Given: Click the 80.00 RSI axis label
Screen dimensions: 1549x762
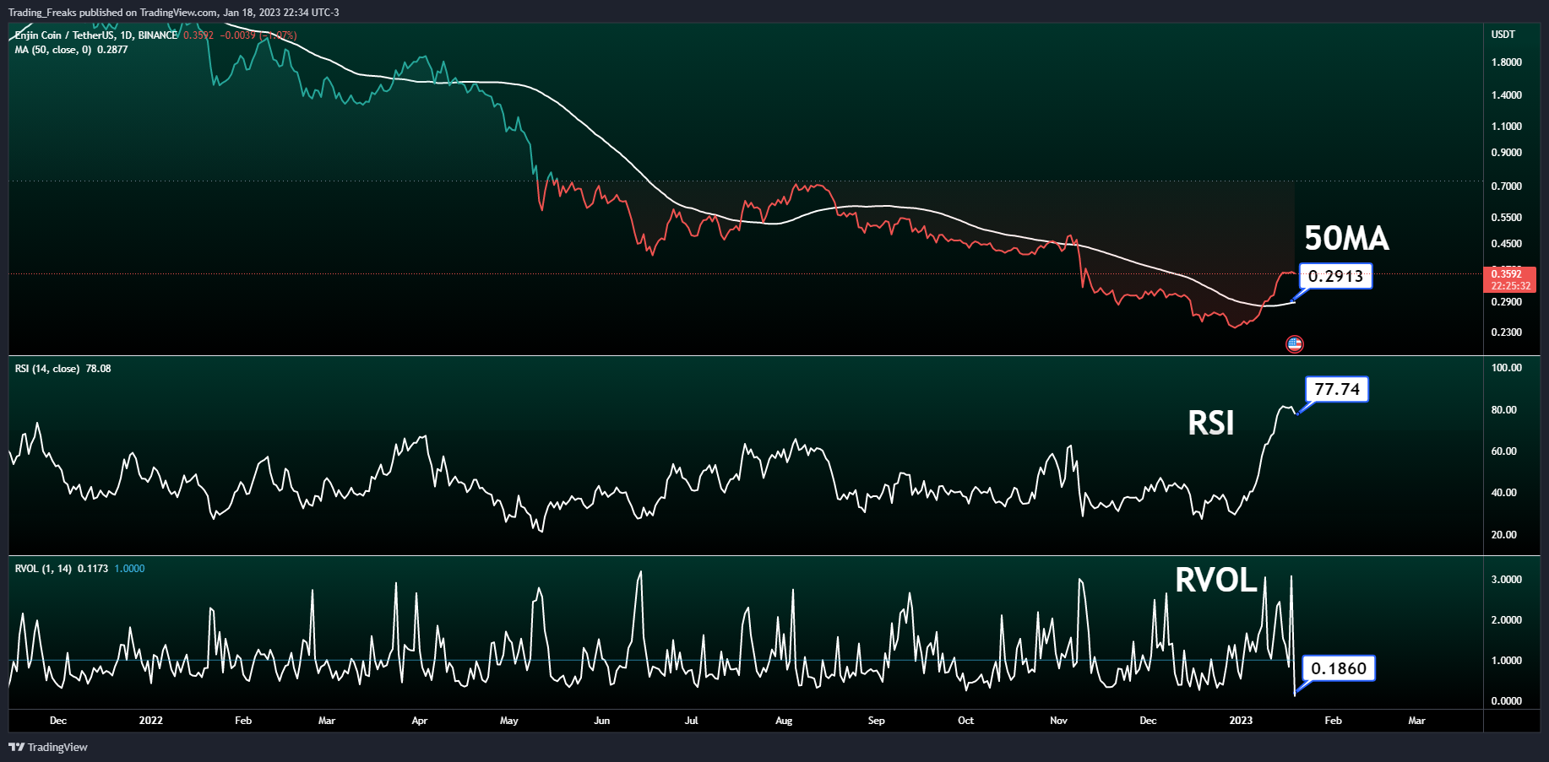Looking at the screenshot, I should 1504,410.
